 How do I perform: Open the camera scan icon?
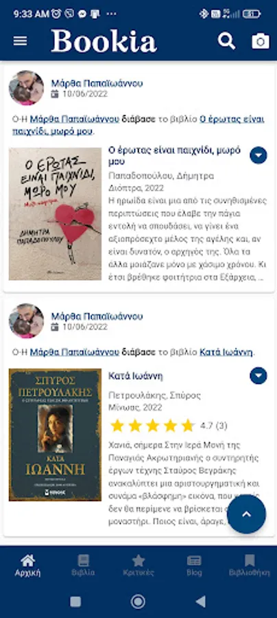point(261,41)
